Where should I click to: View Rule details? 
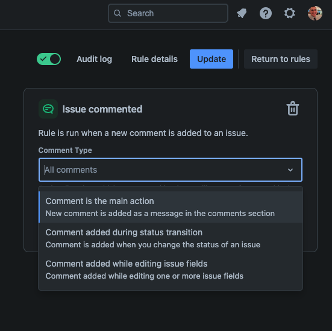point(154,59)
